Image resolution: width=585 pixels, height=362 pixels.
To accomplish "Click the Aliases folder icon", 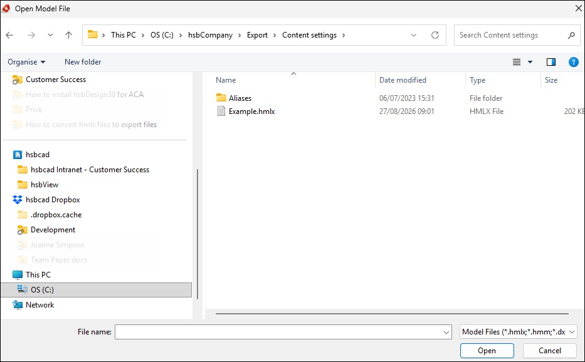I will point(221,98).
